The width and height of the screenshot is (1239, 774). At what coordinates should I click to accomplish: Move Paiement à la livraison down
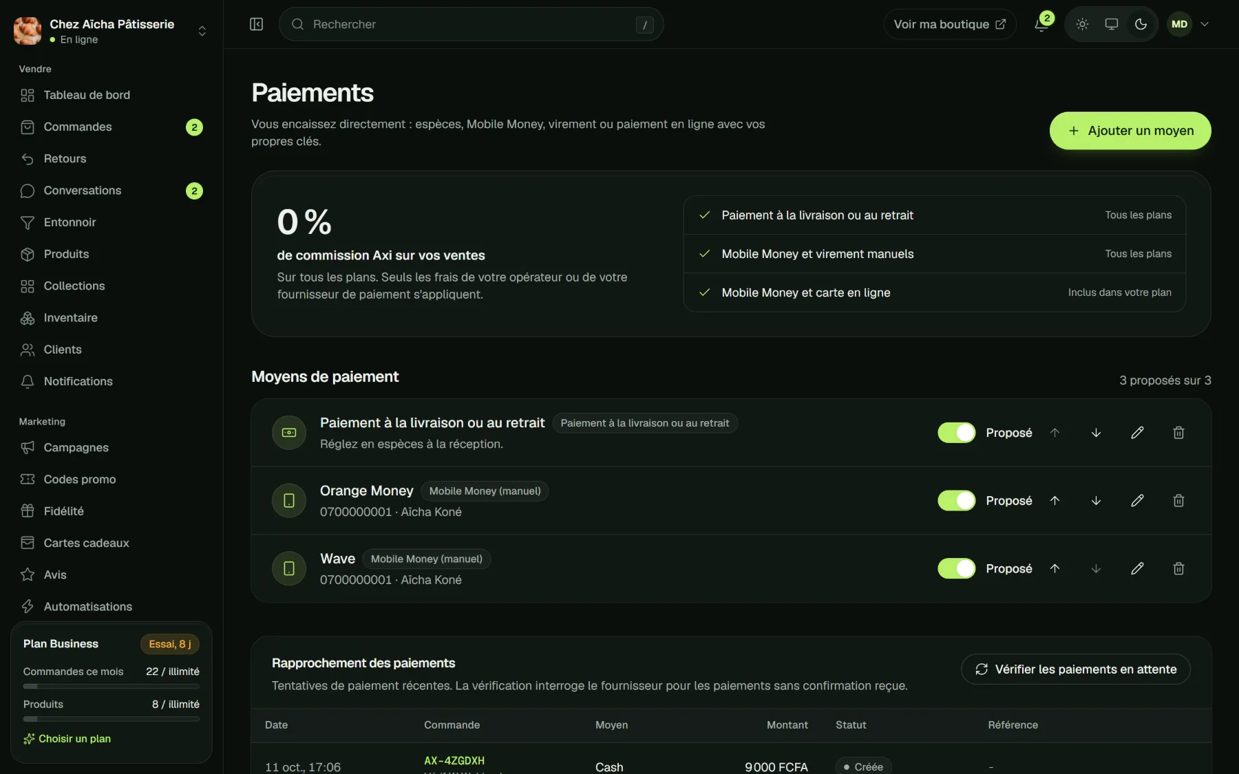[x=1096, y=433]
